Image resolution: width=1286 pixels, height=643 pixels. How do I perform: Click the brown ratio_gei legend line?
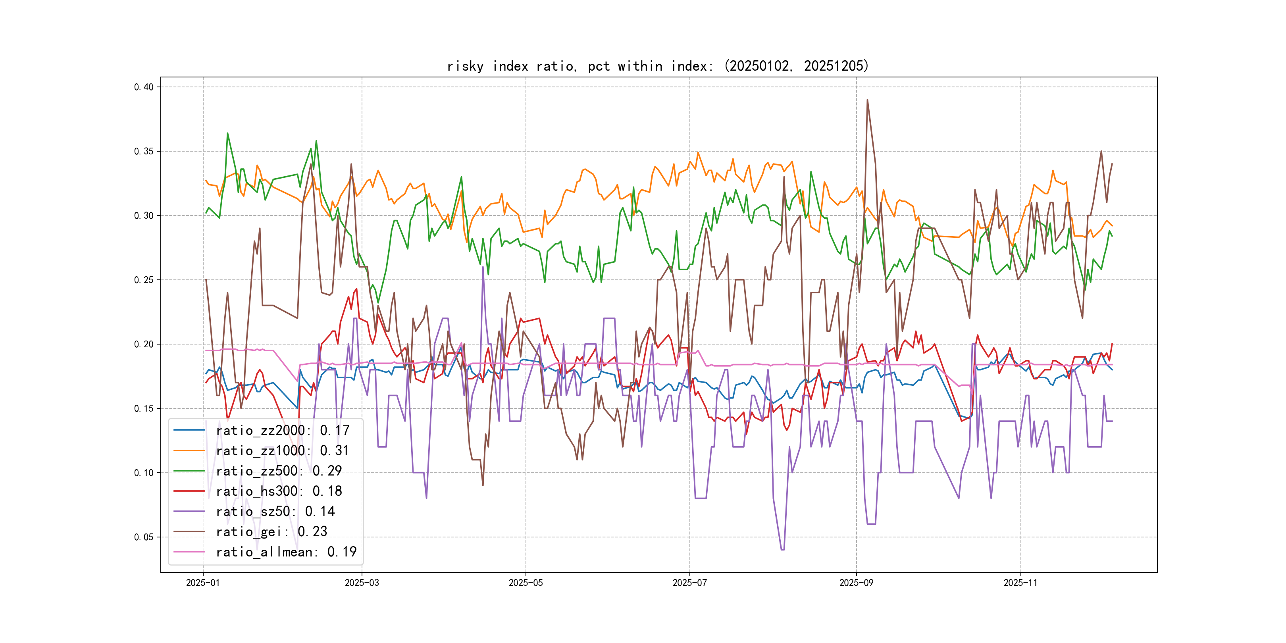click(189, 531)
